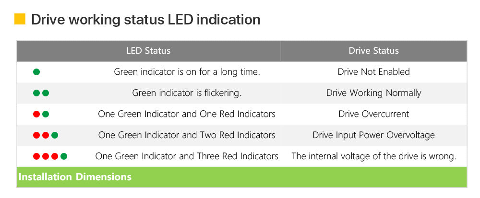Click the 'Green indicator is flickering' text
Viewport: 480px width, 198px height.
click(x=187, y=93)
